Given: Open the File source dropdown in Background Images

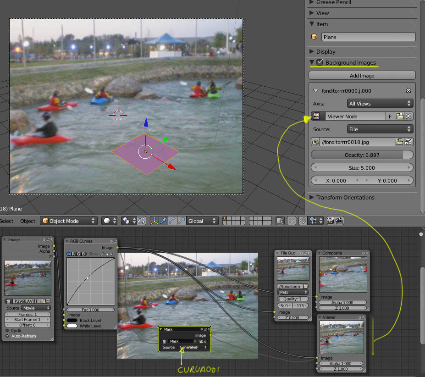Looking at the screenshot, I should point(380,129).
